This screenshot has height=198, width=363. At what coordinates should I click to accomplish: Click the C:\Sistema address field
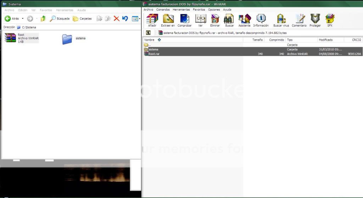click(x=79, y=27)
